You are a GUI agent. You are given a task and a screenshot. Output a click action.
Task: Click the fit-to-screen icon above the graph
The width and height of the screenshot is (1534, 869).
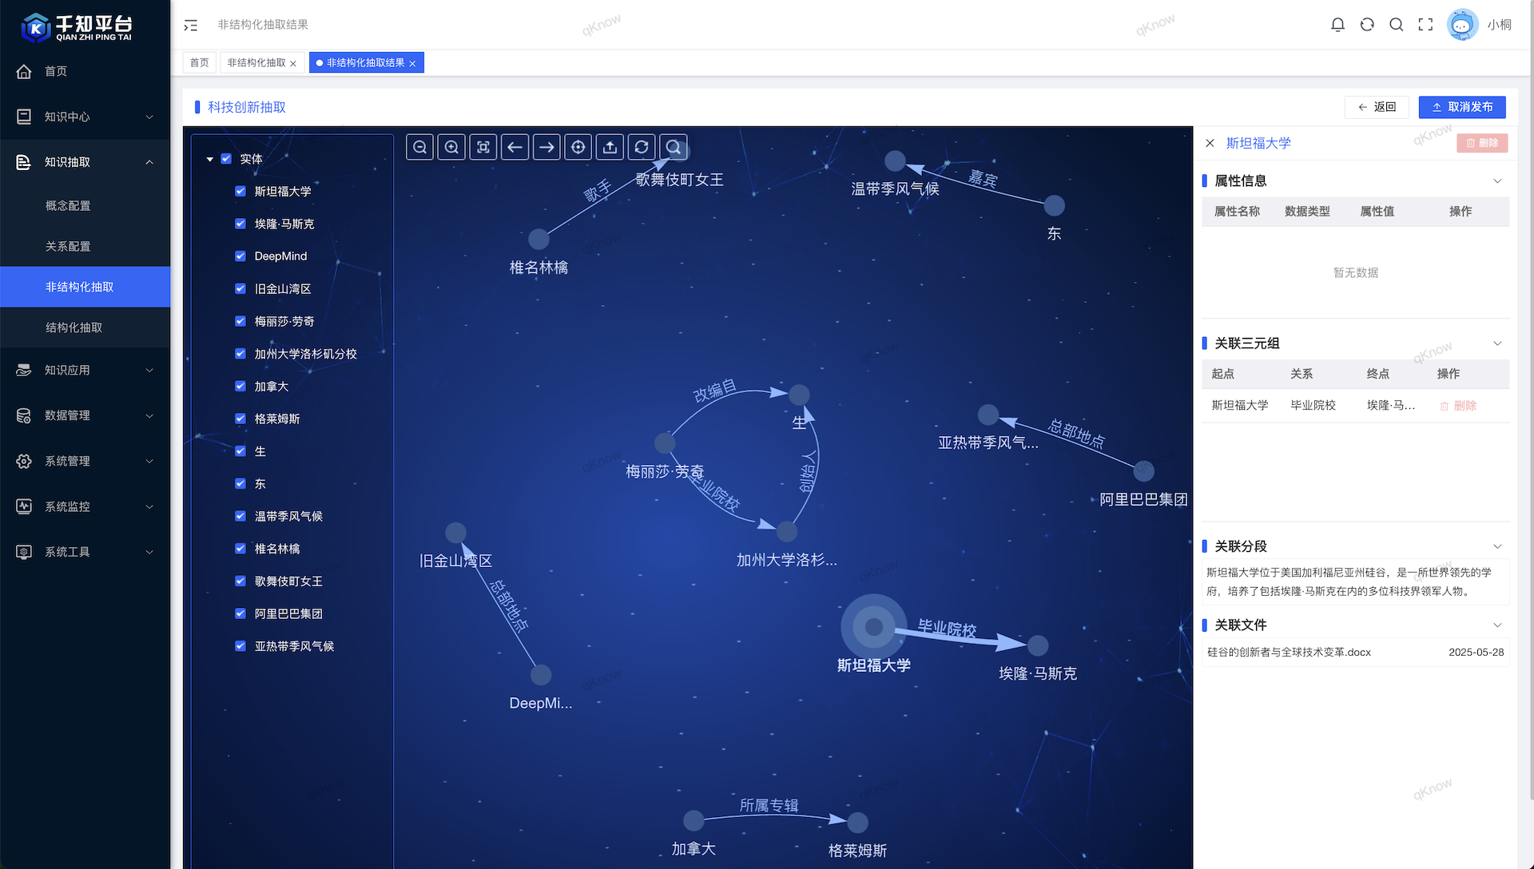483,147
